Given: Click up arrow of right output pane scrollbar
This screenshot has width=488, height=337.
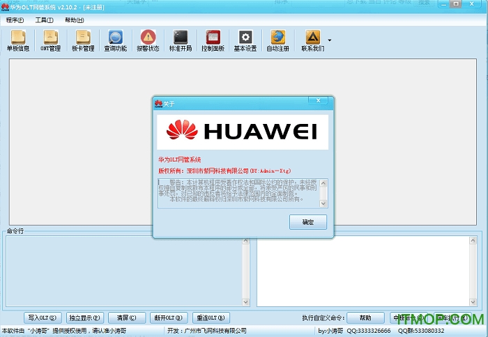Looking at the screenshot, I should (x=473, y=240).
